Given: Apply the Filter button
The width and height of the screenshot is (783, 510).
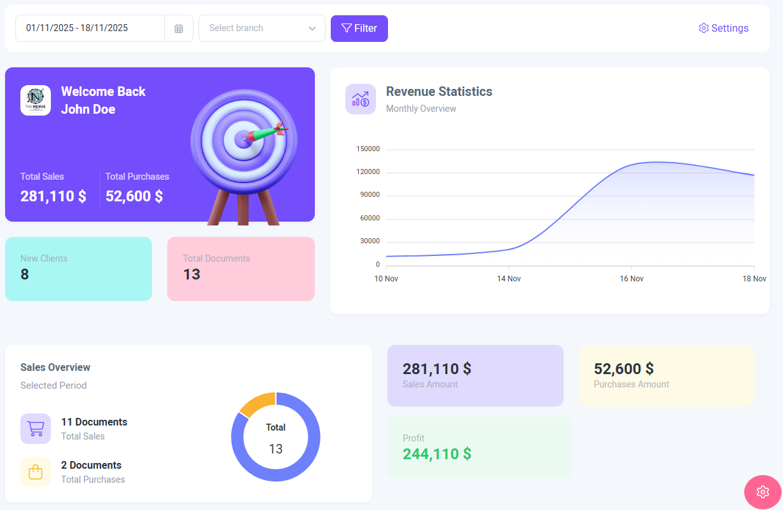Looking at the screenshot, I should pos(359,28).
